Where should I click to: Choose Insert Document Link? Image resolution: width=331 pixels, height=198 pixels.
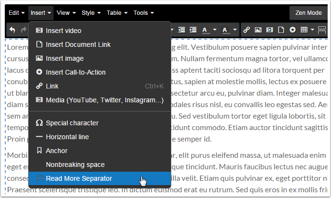click(99, 44)
